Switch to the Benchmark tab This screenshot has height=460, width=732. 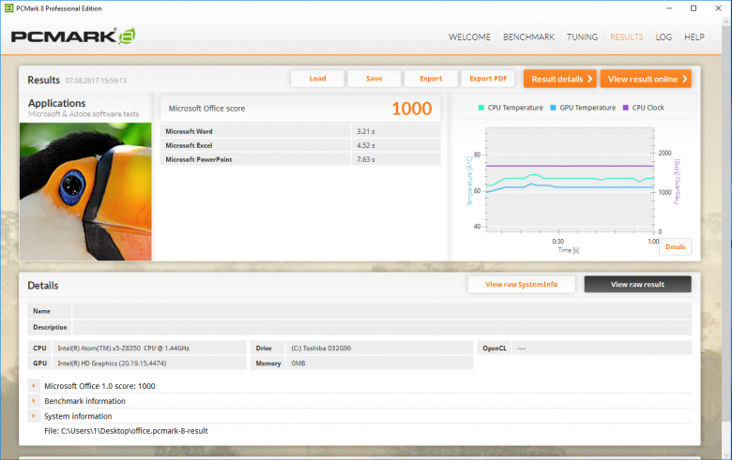point(529,37)
